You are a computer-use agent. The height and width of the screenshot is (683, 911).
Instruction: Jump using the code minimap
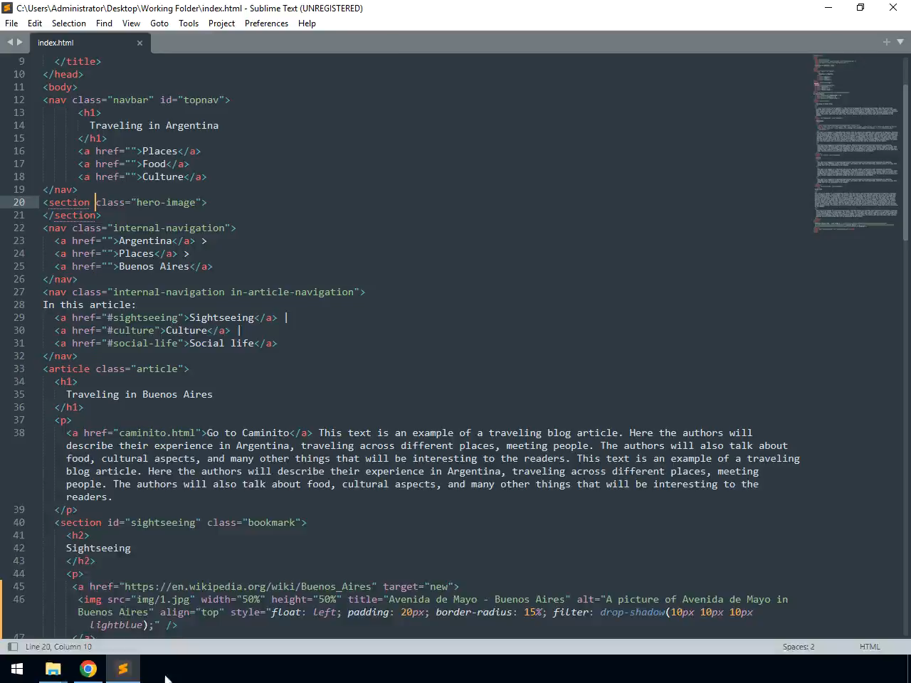pyautogui.click(x=856, y=142)
